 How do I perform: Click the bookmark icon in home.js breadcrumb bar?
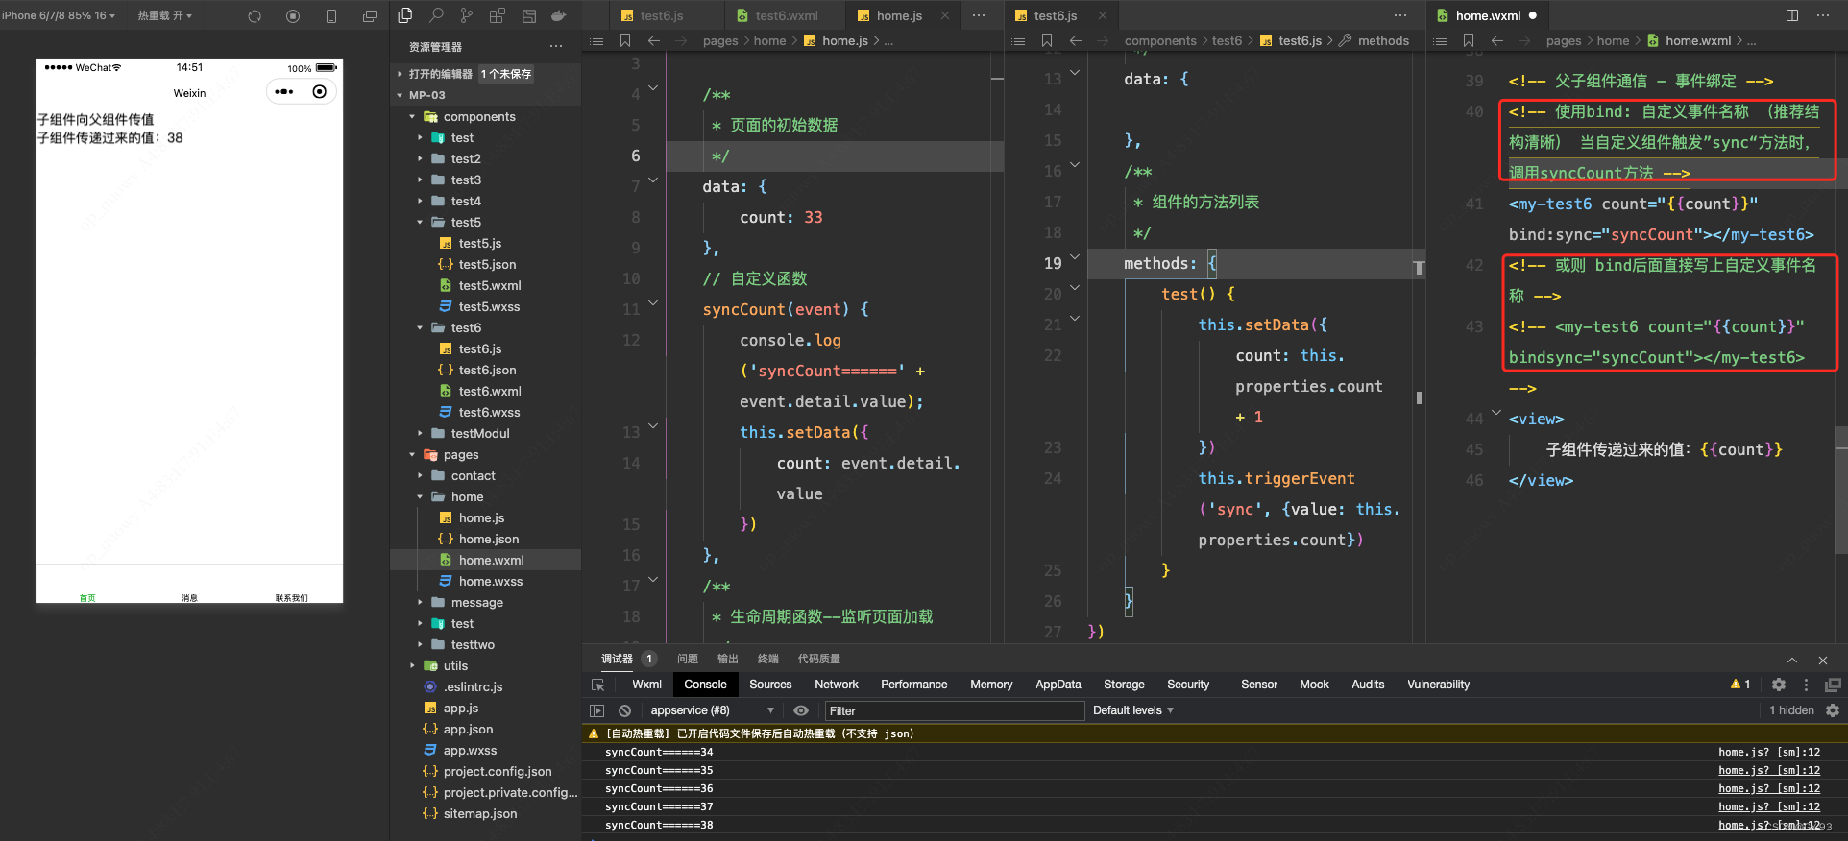(x=625, y=40)
